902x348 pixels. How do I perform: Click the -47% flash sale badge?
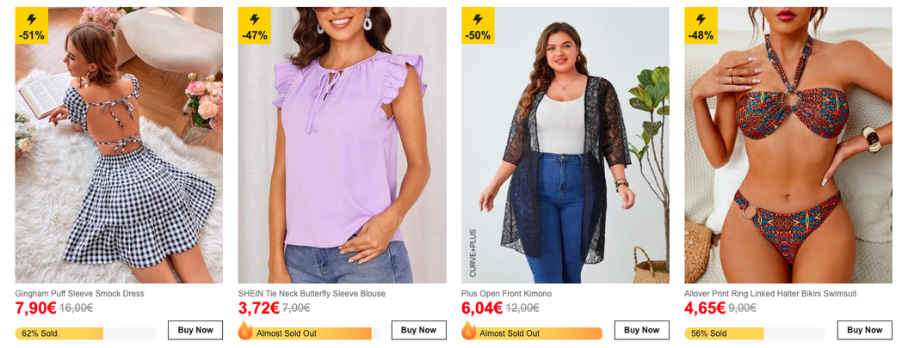(255, 26)
